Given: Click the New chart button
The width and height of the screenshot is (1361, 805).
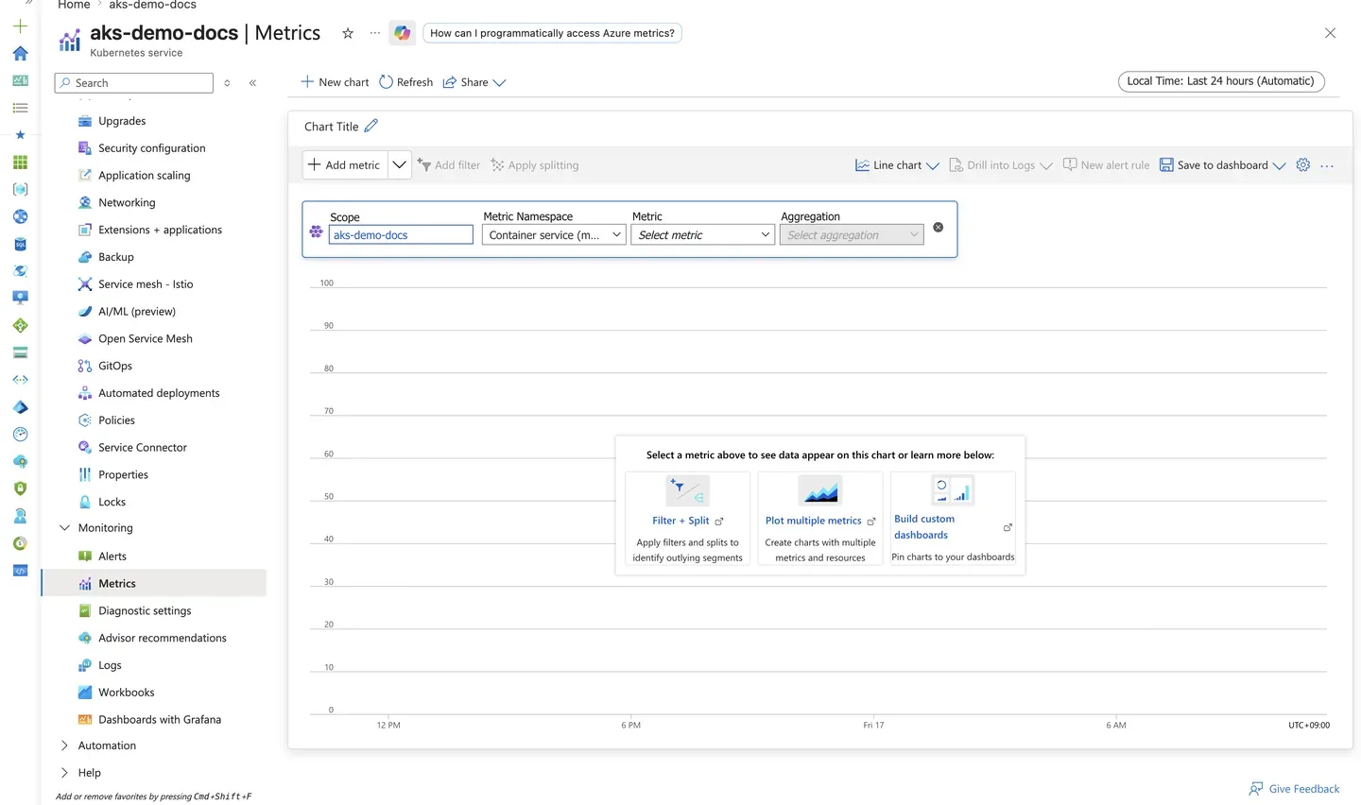Looking at the screenshot, I should click(335, 82).
